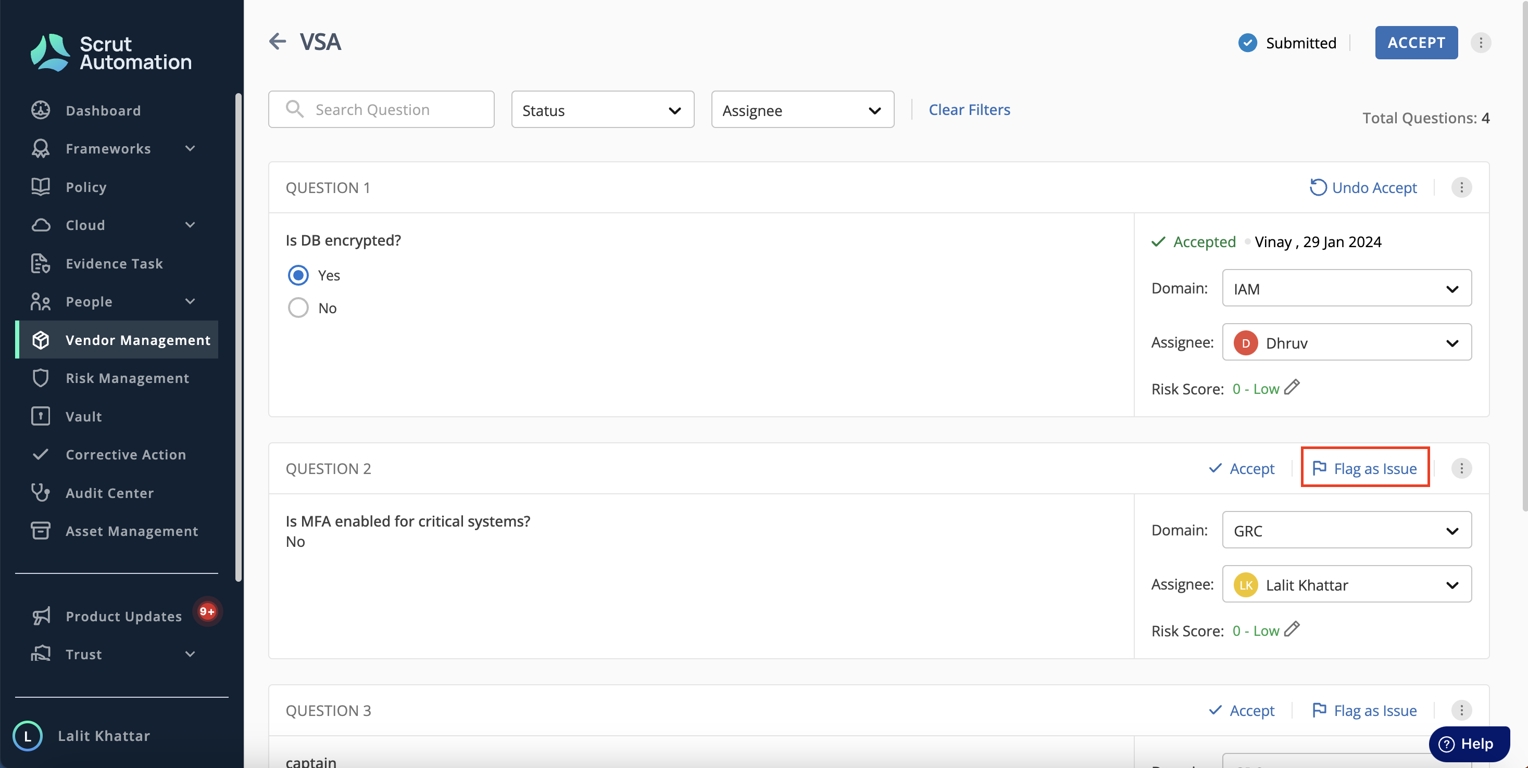The height and width of the screenshot is (768, 1528).
Task: Click the back arrow beside VSA
Action: [x=277, y=42]
